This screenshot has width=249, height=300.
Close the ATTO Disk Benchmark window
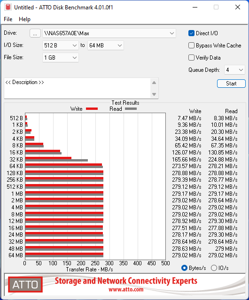click(238, 7)
